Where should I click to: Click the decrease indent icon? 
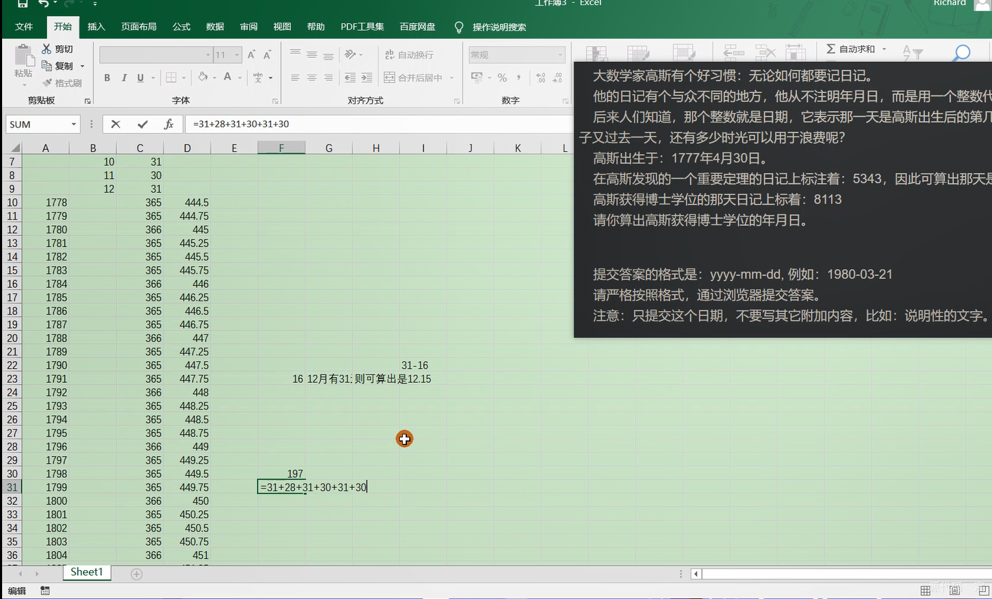pos(350,77)
